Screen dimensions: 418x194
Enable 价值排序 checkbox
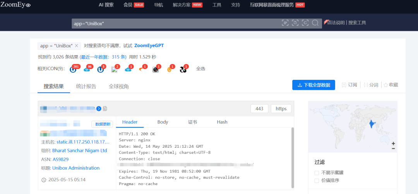(x=317, y=181)
